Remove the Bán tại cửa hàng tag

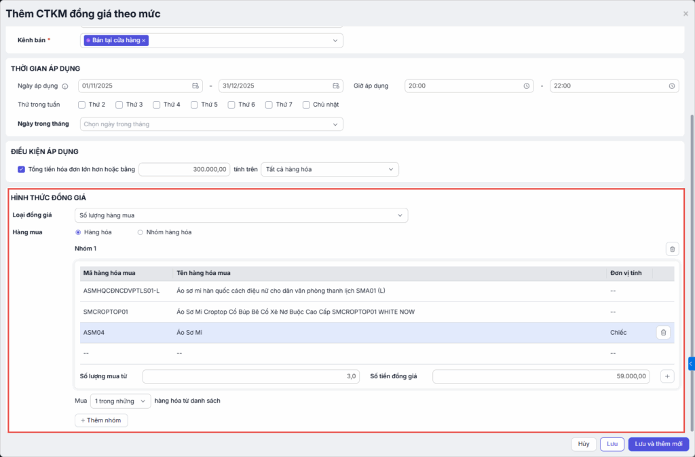click(144, 41)
